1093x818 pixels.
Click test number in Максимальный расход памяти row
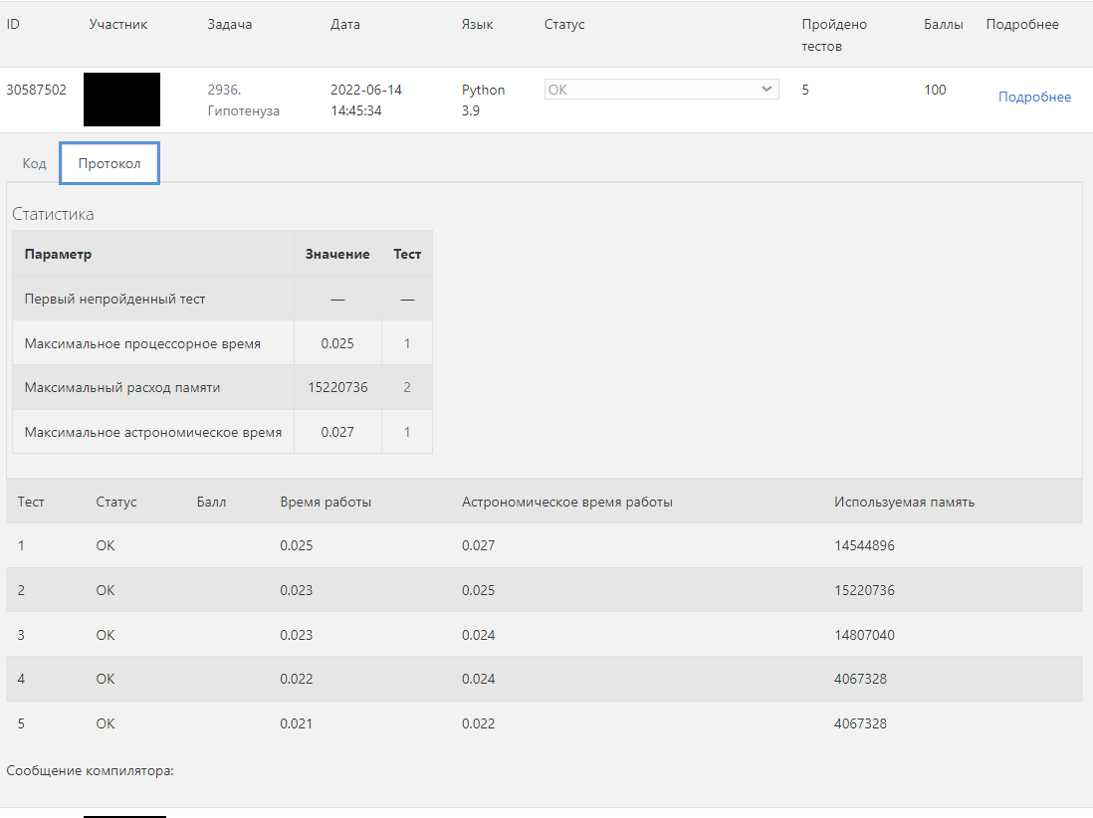(406, 387)
